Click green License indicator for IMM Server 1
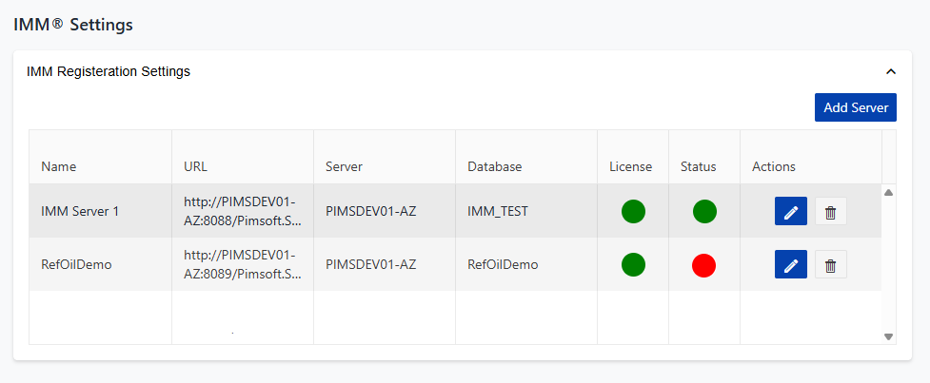930x383 pixels. [633, 211]
